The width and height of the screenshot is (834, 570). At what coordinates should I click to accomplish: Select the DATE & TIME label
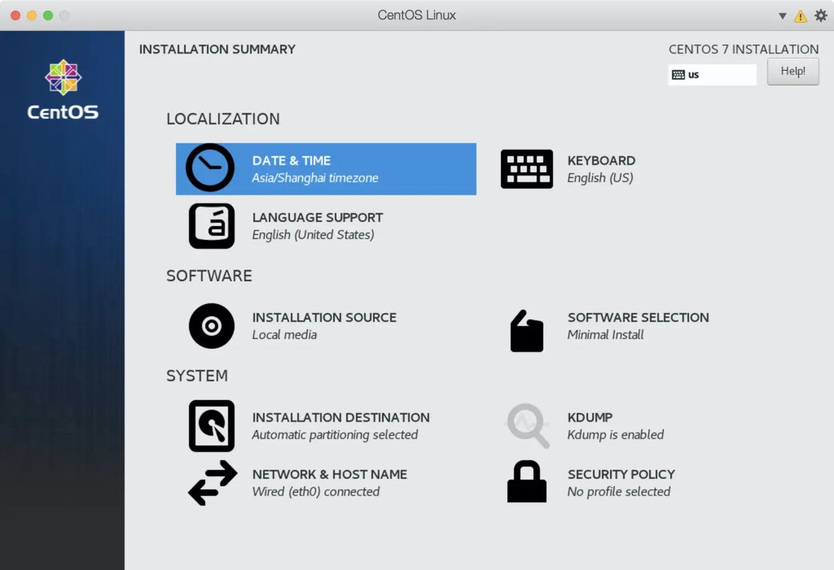click(x=291, y=161)
